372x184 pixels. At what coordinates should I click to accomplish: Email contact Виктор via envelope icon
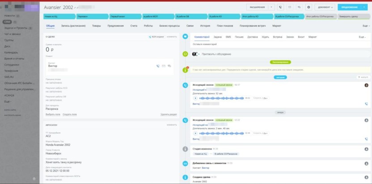(164, 66)
